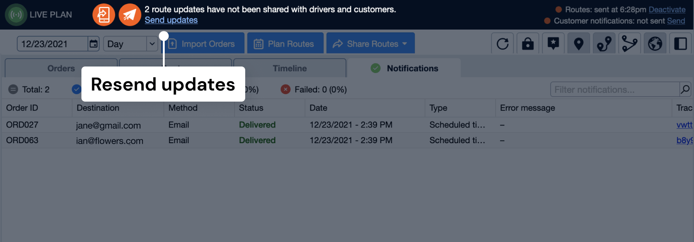Click the Import Orders button
The height and width of the screenshot is (242, 694).
(x=202, y=44)
